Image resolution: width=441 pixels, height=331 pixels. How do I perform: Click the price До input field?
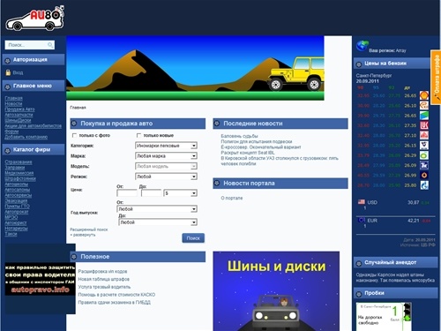(x=152, y=193)
